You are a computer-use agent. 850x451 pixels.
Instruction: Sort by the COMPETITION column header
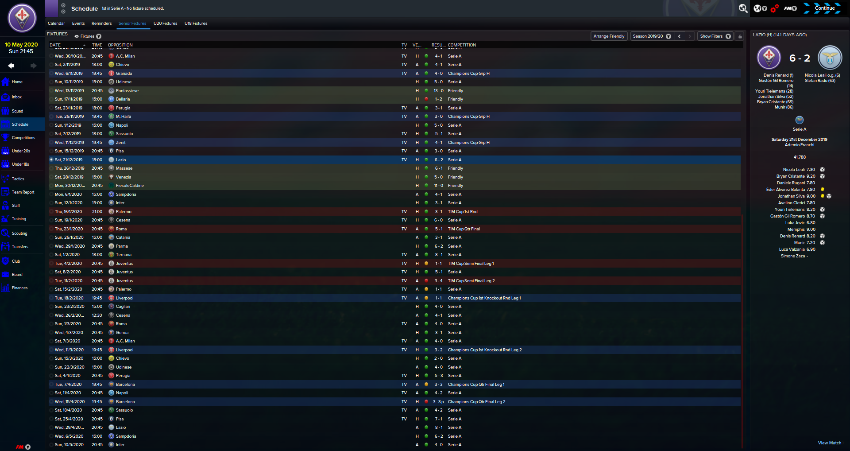click(x=462, y=45)
